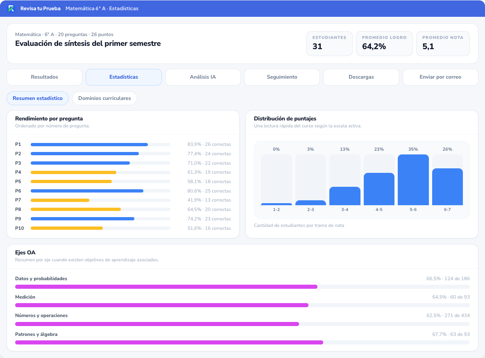Image resolution: width=485 pixels, height=358 pixels.
Task: Click 'Cantidad de estudiantes por tramo de nota'
Action: pos(299,225)
